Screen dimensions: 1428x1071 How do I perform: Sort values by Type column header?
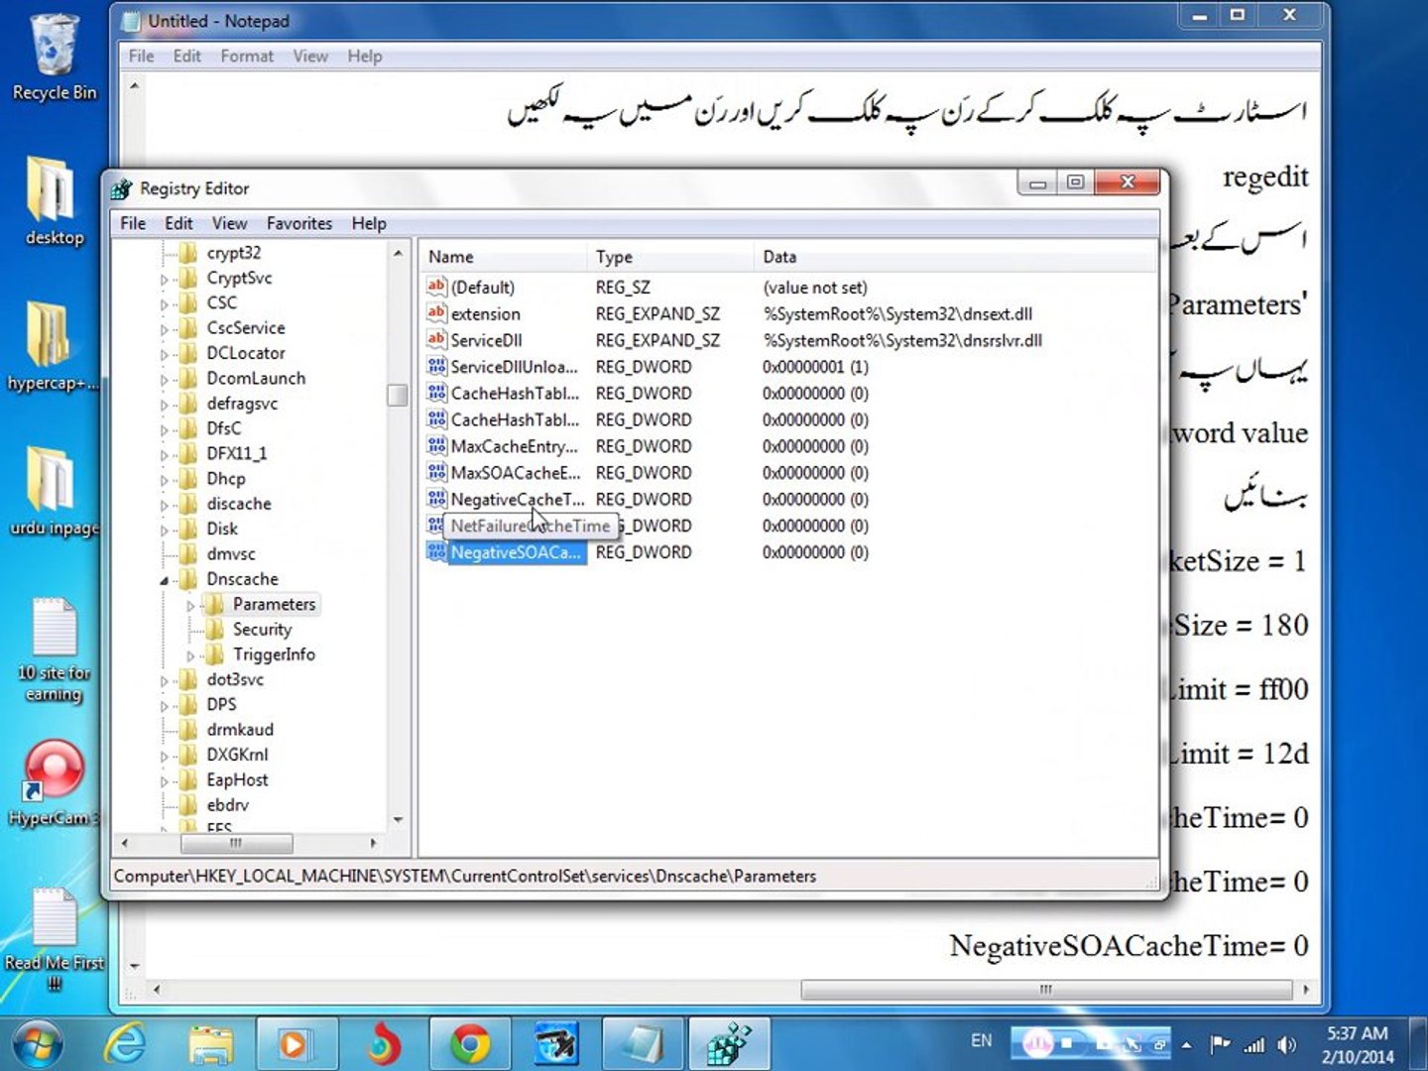(669, 257)
